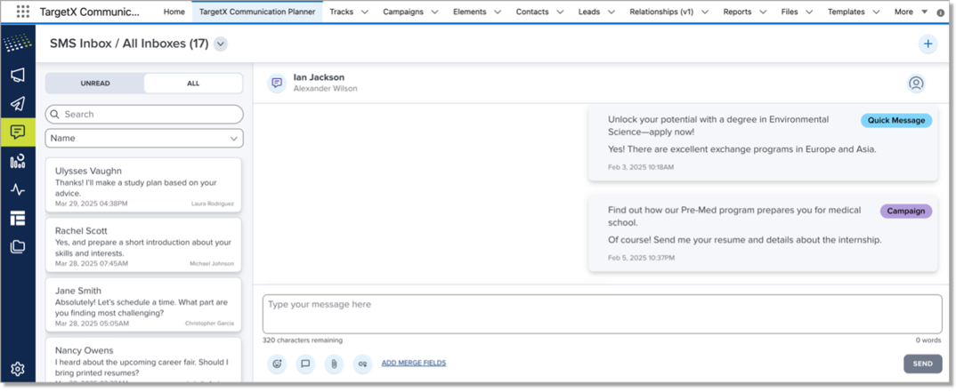Viewport: 956px width, 392px height.
Task: Open the activity pulse sidebar icon
Action: click(18, 189)
